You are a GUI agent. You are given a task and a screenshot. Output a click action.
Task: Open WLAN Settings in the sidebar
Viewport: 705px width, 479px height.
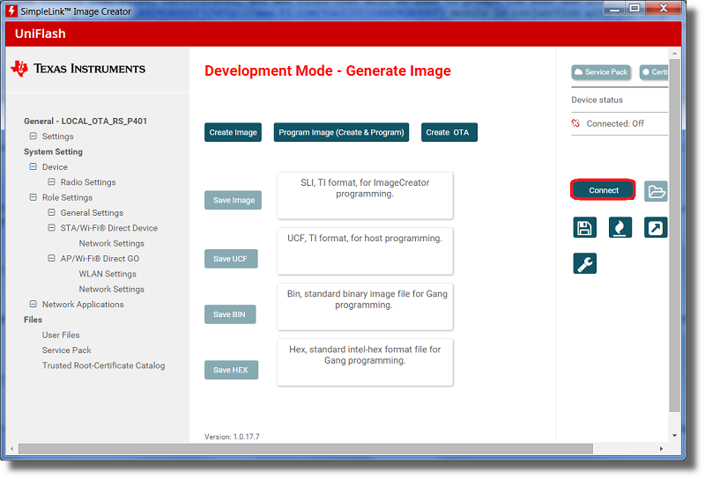point(108,274)
